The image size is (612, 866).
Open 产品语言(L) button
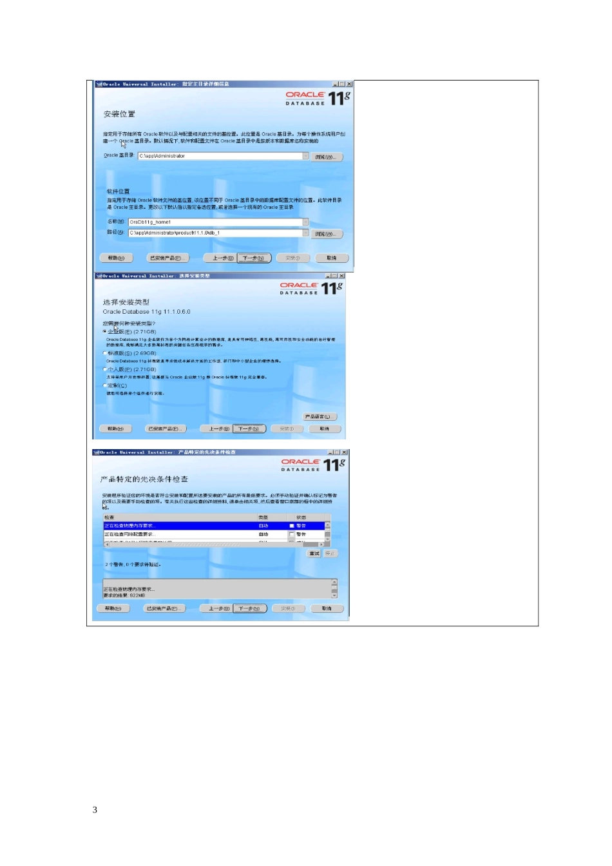point(320,417)
